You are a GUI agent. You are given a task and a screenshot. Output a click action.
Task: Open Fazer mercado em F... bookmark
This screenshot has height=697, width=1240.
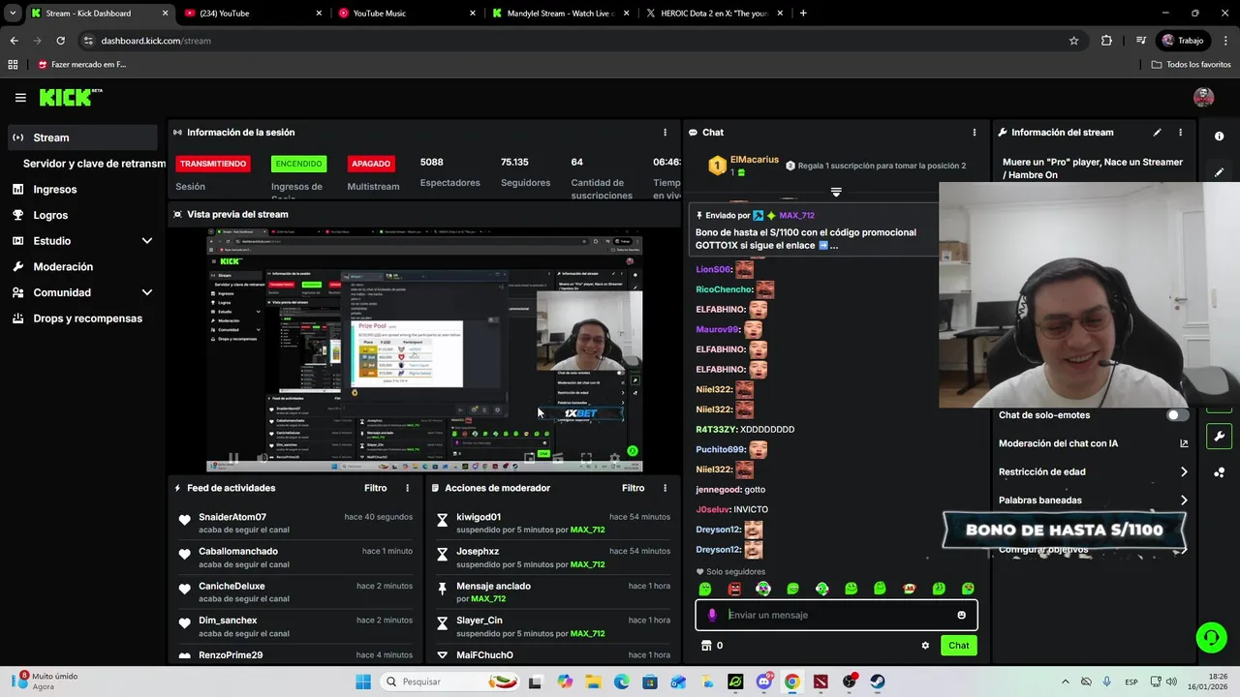point(82,65)
